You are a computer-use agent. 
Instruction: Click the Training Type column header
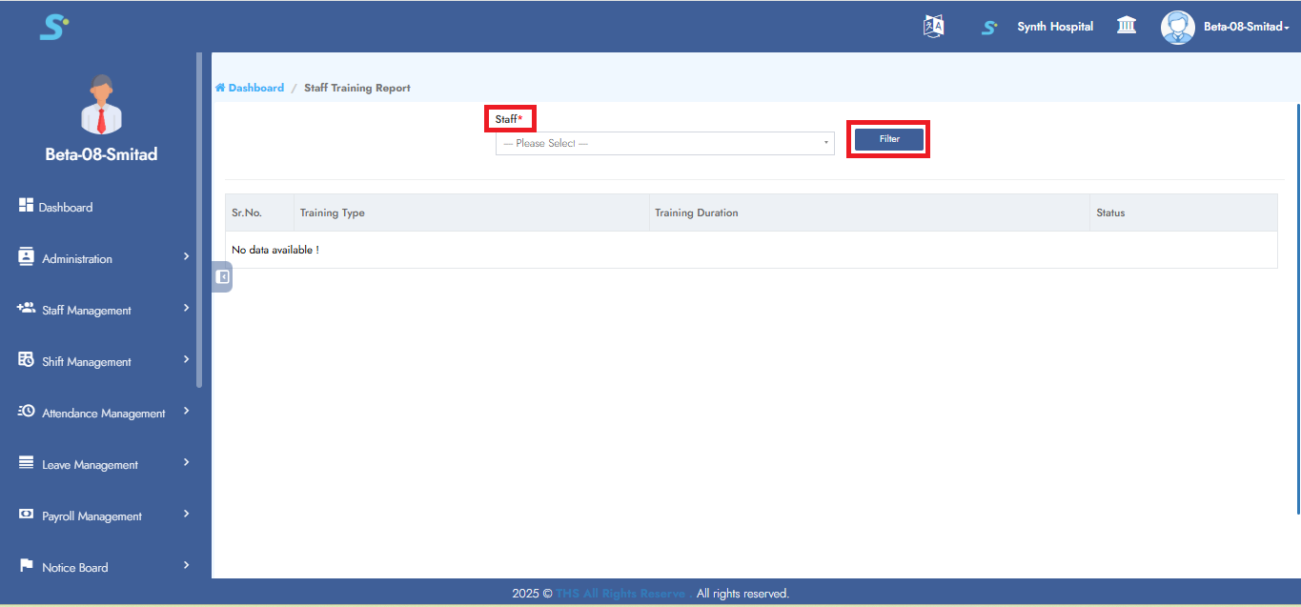pyautogui.click(x=333, y=212)
